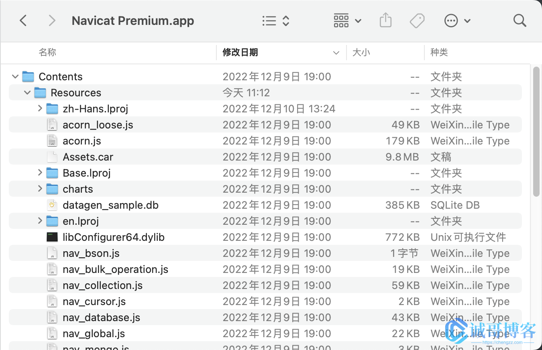Select the nav_global.js file icon

click(x=52, y=333)
